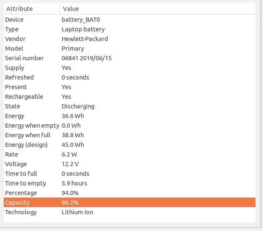
Task: Select the Energy (design) row
Action: 130,145
